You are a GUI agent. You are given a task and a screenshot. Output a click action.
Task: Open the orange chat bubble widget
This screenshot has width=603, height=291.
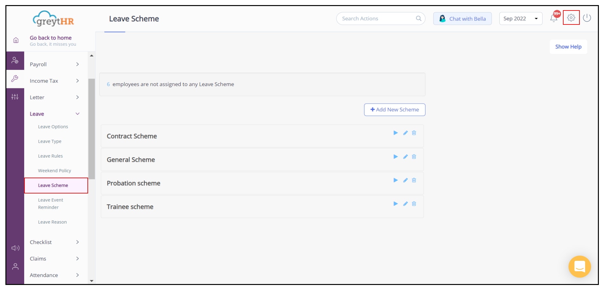coord(579,267)
